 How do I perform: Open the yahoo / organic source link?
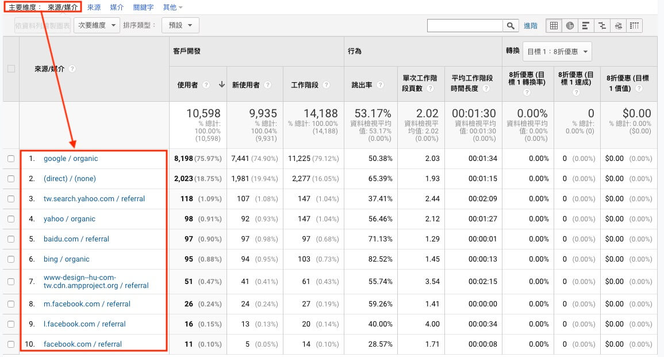point(69,219)
